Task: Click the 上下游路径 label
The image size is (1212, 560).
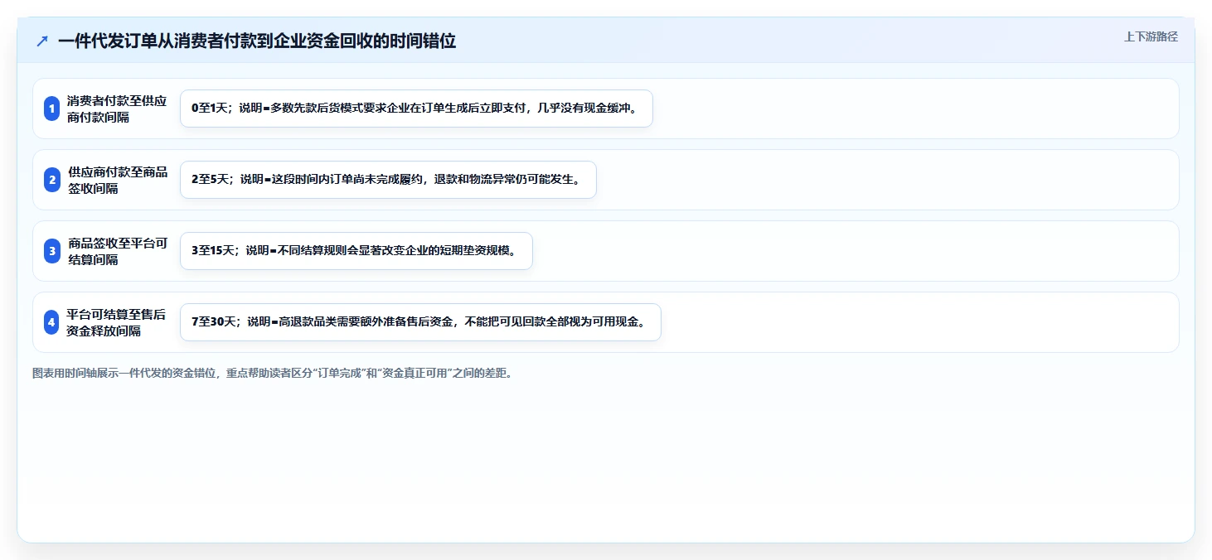Action: [x=1151, y=36]
